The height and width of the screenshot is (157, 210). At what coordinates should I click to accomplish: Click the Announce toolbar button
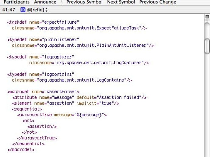[45, 2]
